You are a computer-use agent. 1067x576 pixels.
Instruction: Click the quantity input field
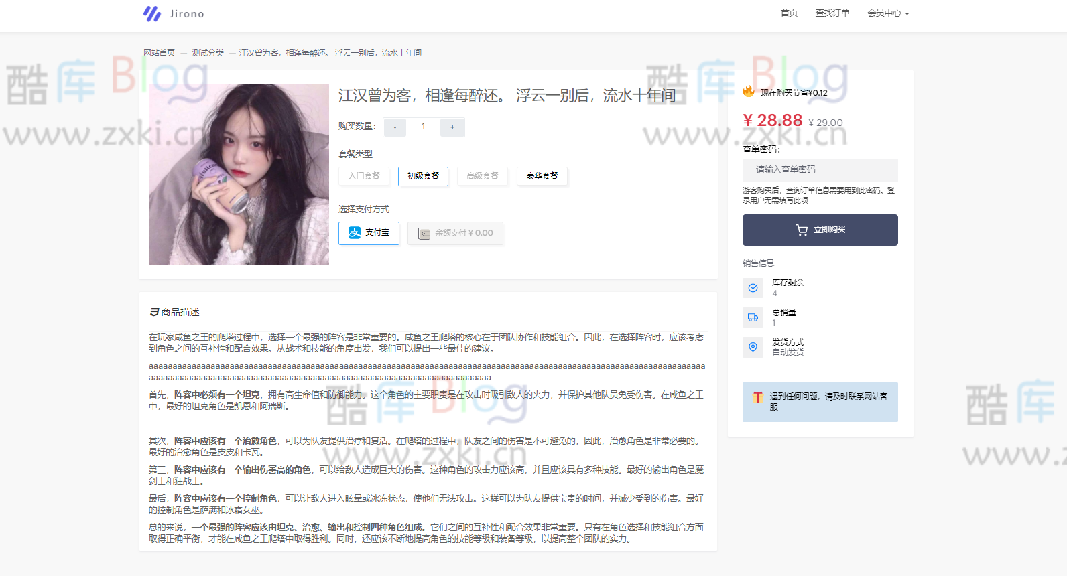click(424, 127)
